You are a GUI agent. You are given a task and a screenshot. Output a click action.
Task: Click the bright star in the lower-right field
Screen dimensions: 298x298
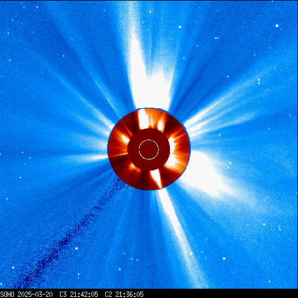[x=224, y=258]
